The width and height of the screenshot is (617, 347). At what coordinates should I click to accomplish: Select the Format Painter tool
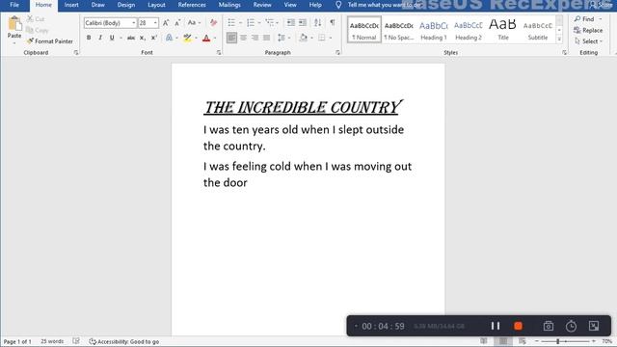50,40
